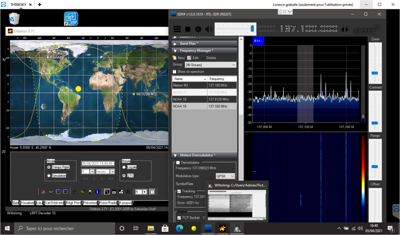
Task: Click the blue info icon in Orbitron
Action: pos(97,192)
